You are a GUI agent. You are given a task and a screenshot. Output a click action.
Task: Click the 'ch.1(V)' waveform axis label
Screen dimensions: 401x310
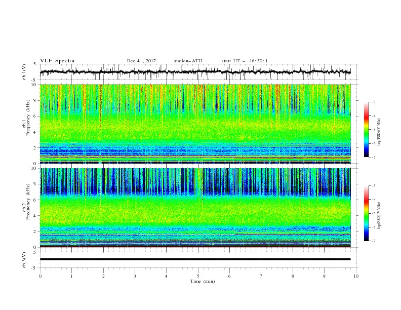[24, 72]
